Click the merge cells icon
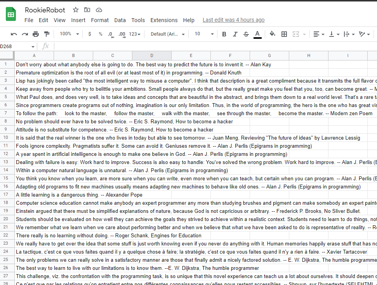Viewport: 377px width, 285px height. tap(296, 34)
